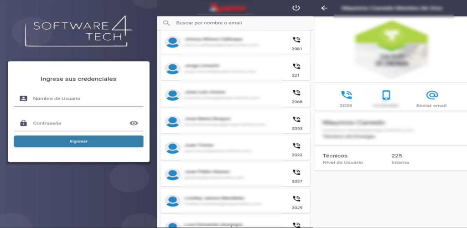Call 2038 from the contact detail
This screenshot has height=228, width=467.
346,95
